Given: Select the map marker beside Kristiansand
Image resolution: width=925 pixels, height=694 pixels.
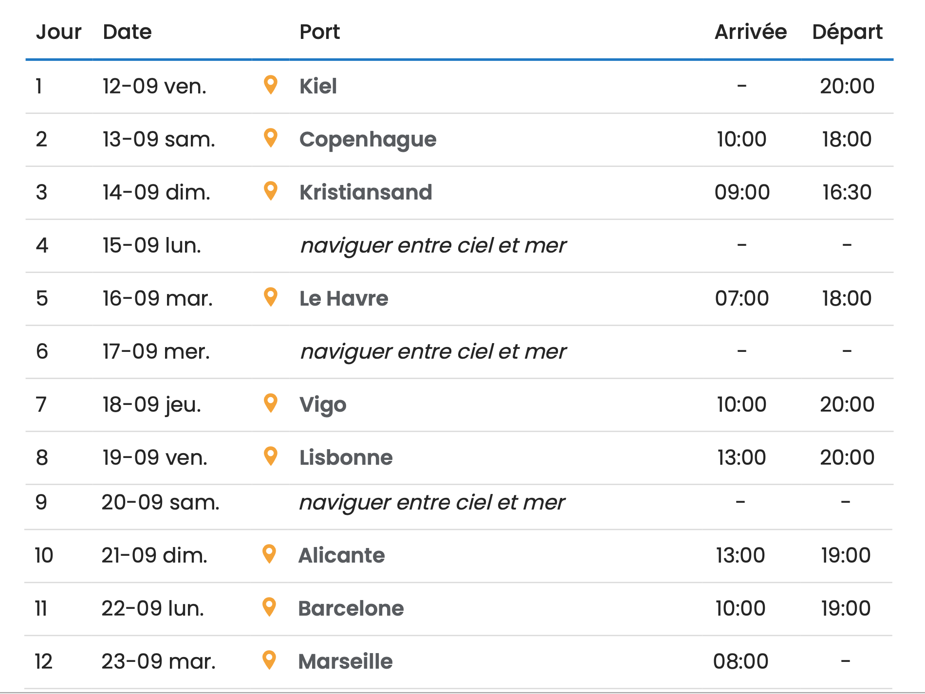Looking at the screenshot, I should pos(270,191).
